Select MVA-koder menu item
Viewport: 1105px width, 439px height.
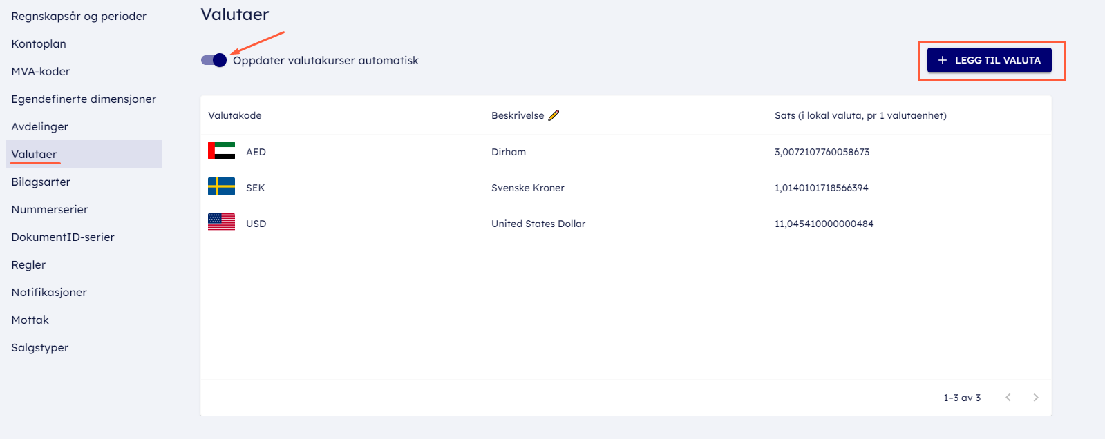[x=41, y=71]
